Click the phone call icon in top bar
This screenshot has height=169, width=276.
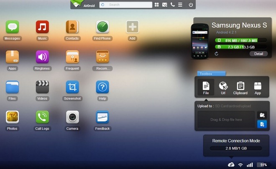(x=173, y=5)
